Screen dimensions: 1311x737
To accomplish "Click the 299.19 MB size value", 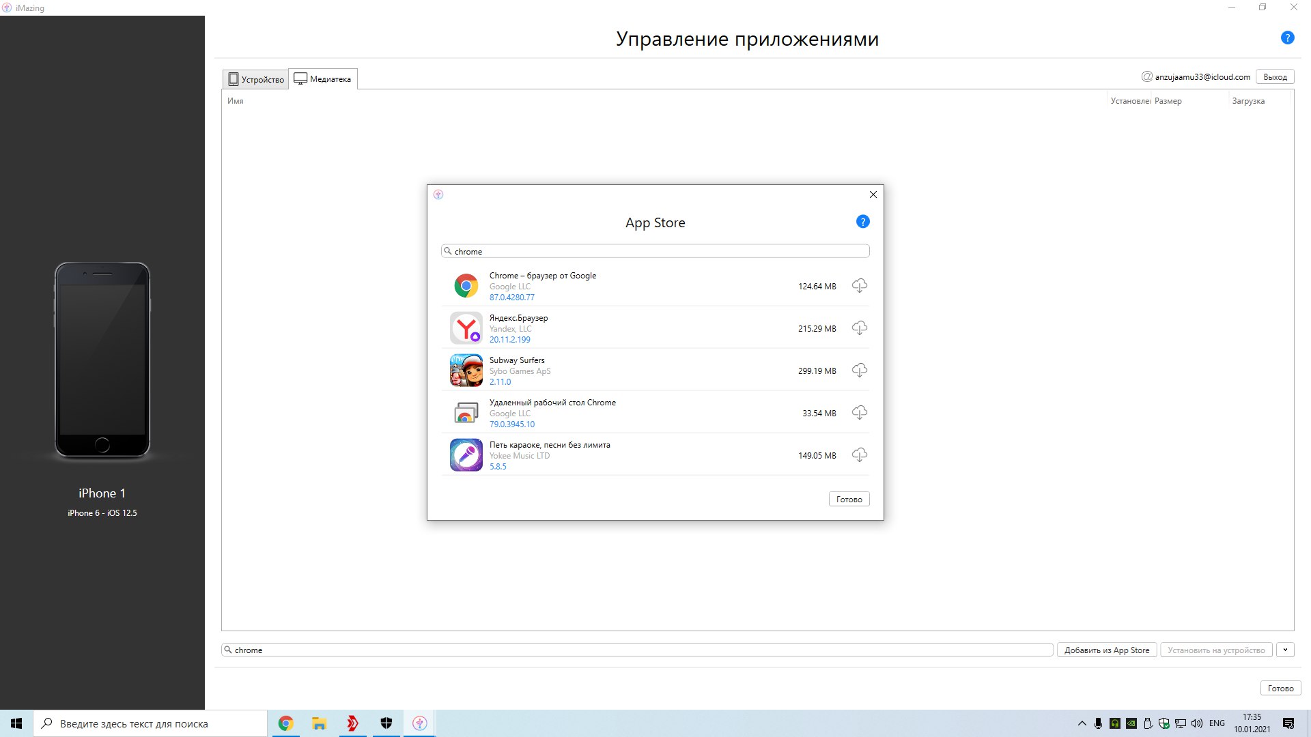I will click(x=817, y=371).
